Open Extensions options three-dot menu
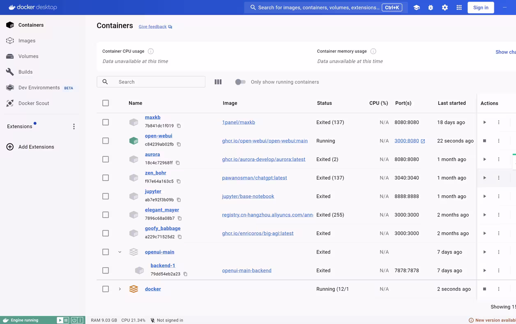Image resolution: width=516 pixels, height=324 pixels. (x=74, y=127)
